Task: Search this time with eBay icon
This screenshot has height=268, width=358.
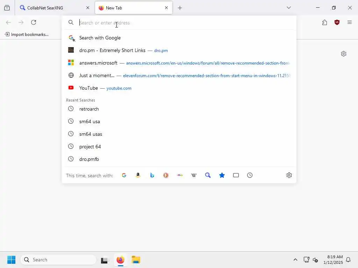Action: point(180,175)
